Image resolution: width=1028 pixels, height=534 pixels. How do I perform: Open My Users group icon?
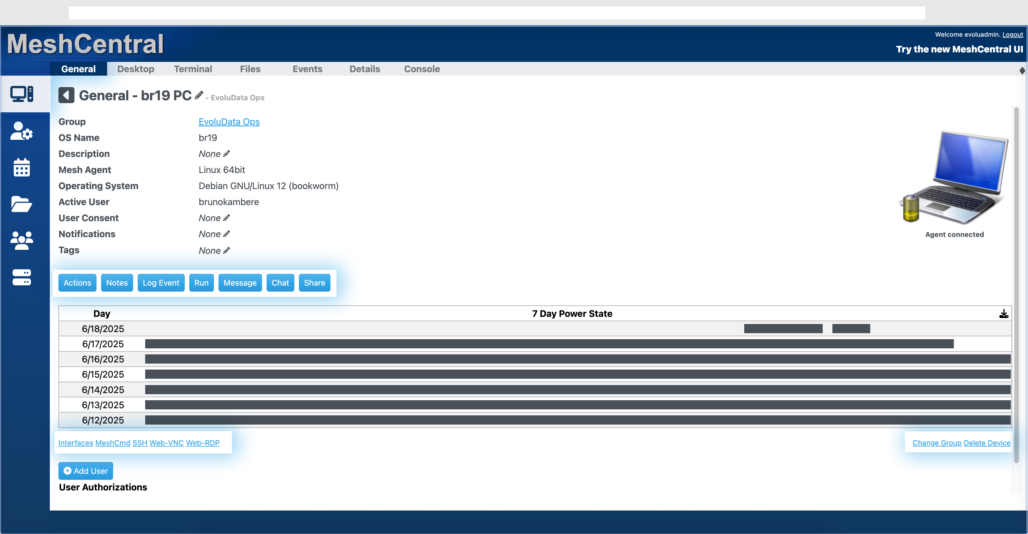tap(22, 241)
